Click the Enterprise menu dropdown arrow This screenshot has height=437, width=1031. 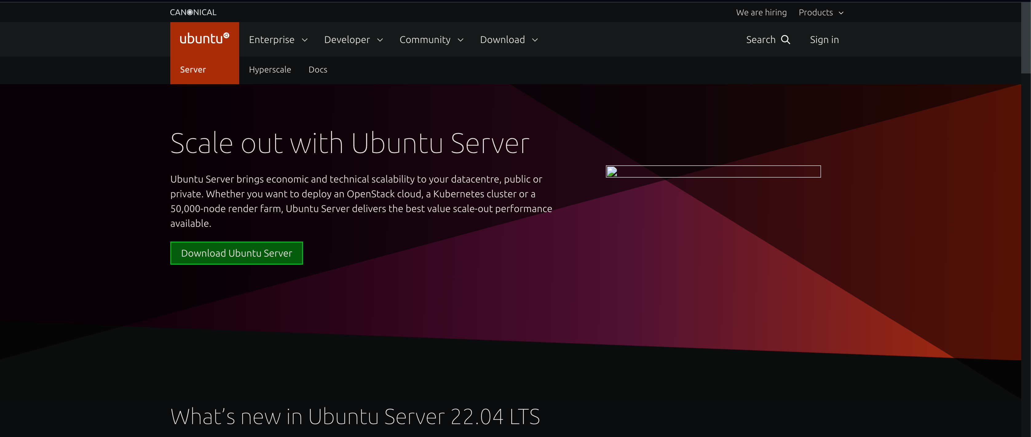coord(304,39)
